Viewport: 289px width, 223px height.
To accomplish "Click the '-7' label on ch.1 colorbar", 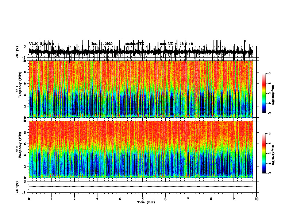I will pyautogui.click(x=269, y=113).
